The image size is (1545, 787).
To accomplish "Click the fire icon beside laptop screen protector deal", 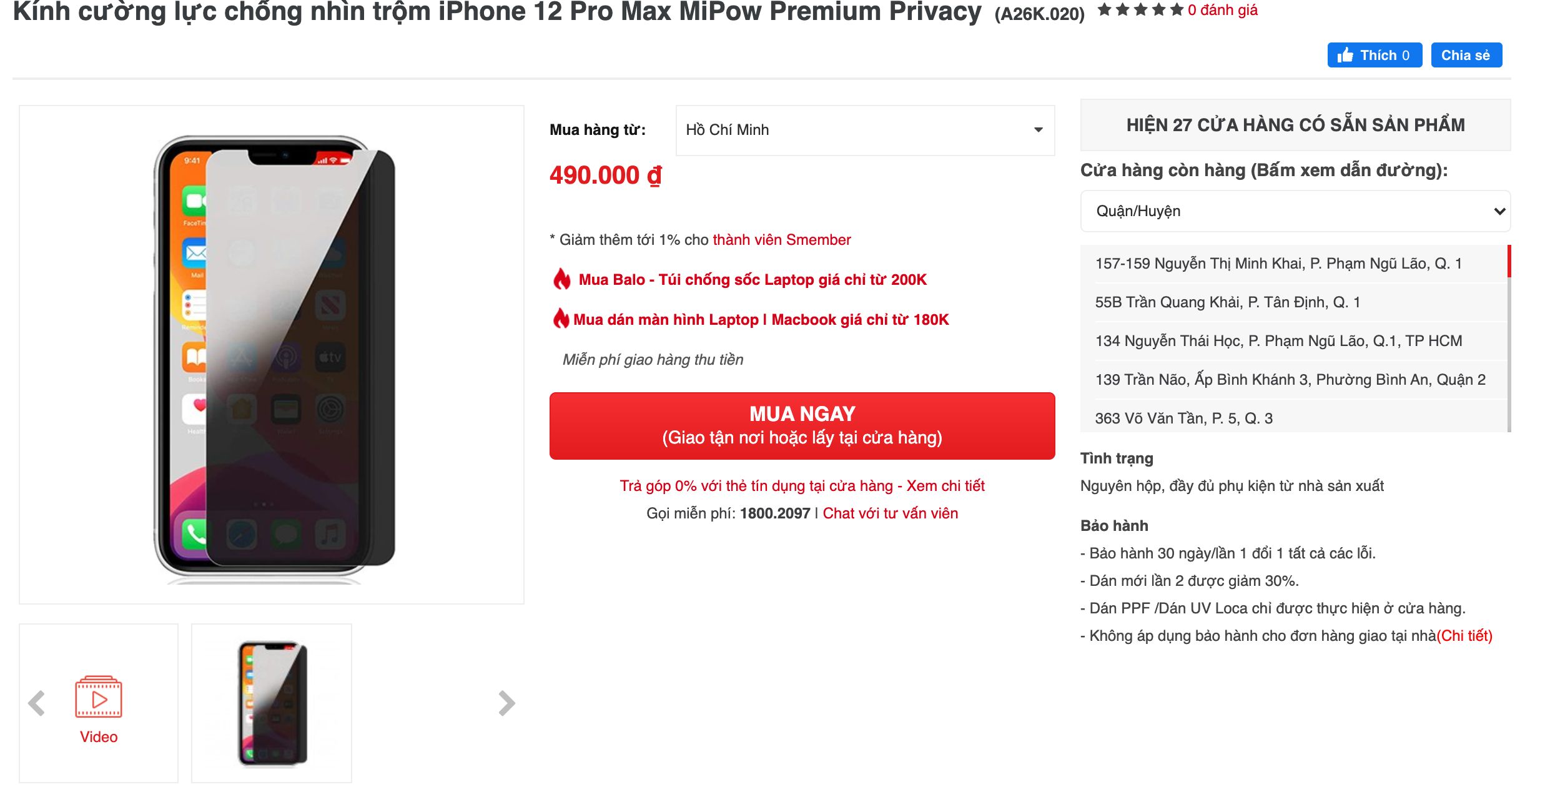I will (561, 319).
